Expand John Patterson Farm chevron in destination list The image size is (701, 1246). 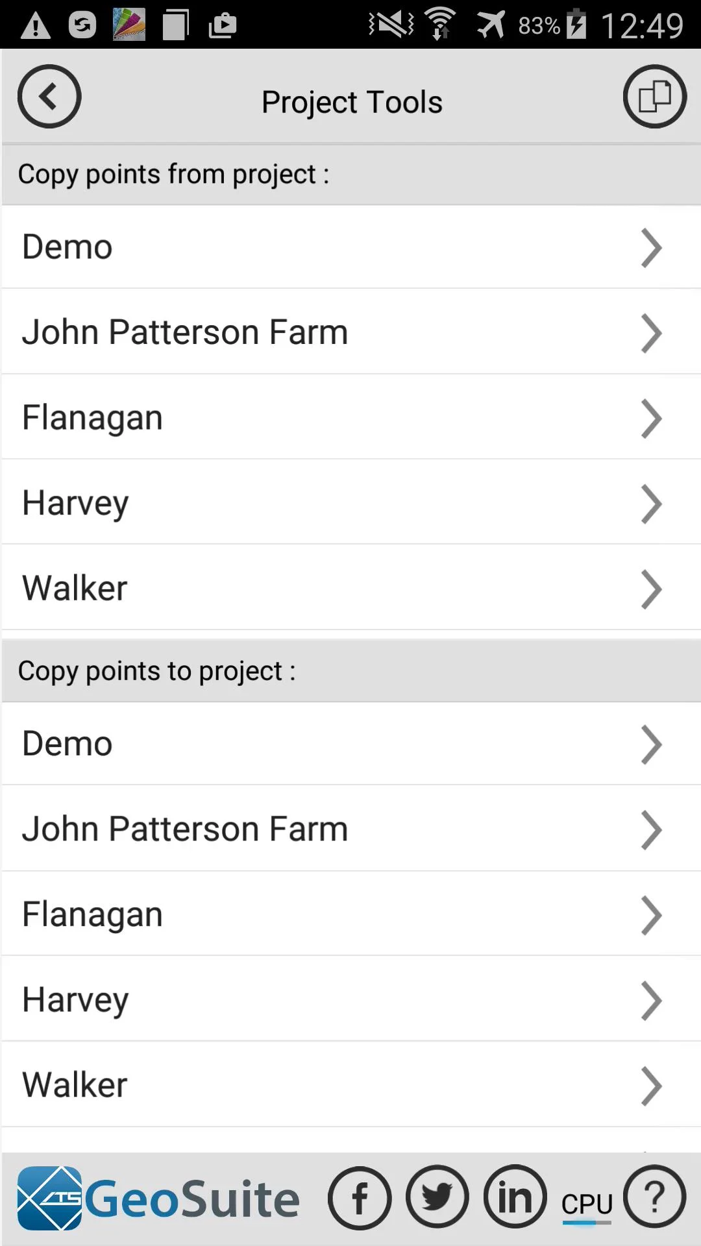click(651, 829)
